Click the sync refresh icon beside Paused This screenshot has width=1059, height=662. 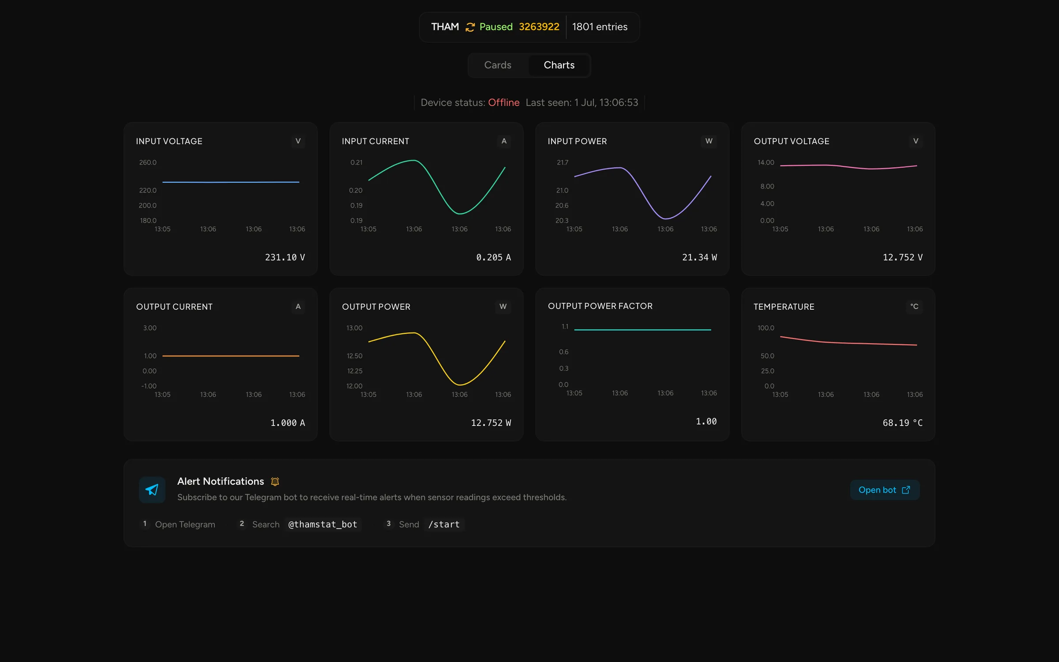470,27
